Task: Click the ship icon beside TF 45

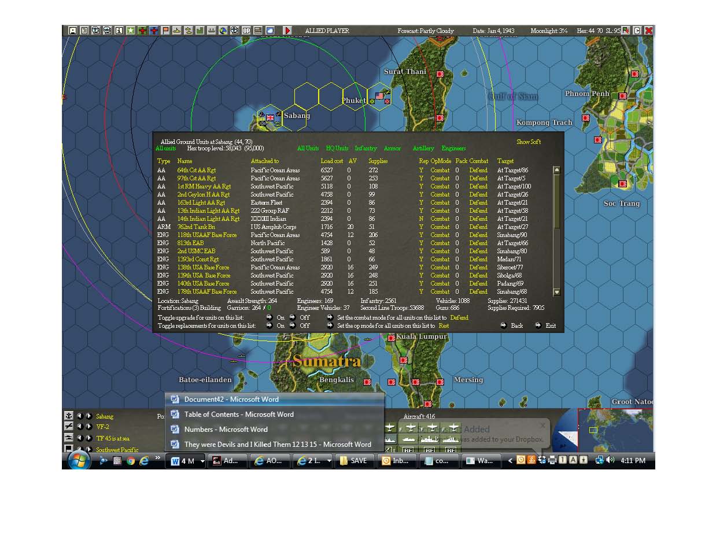Action: coord(69,438)
